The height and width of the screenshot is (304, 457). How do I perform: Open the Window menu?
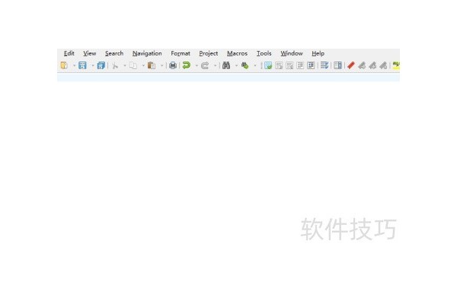(292, 53)
